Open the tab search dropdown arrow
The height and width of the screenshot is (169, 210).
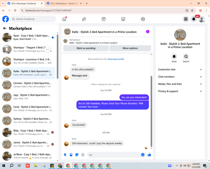3,3
